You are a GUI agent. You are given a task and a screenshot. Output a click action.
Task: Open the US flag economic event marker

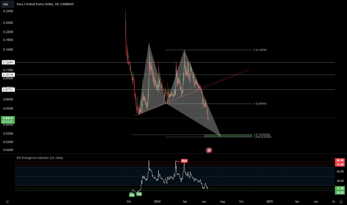coord(209,150)
